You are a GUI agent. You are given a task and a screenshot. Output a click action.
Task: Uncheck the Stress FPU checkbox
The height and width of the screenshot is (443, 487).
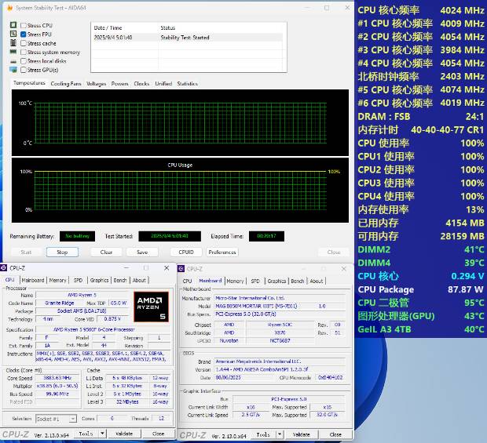[x=24, y=34]
